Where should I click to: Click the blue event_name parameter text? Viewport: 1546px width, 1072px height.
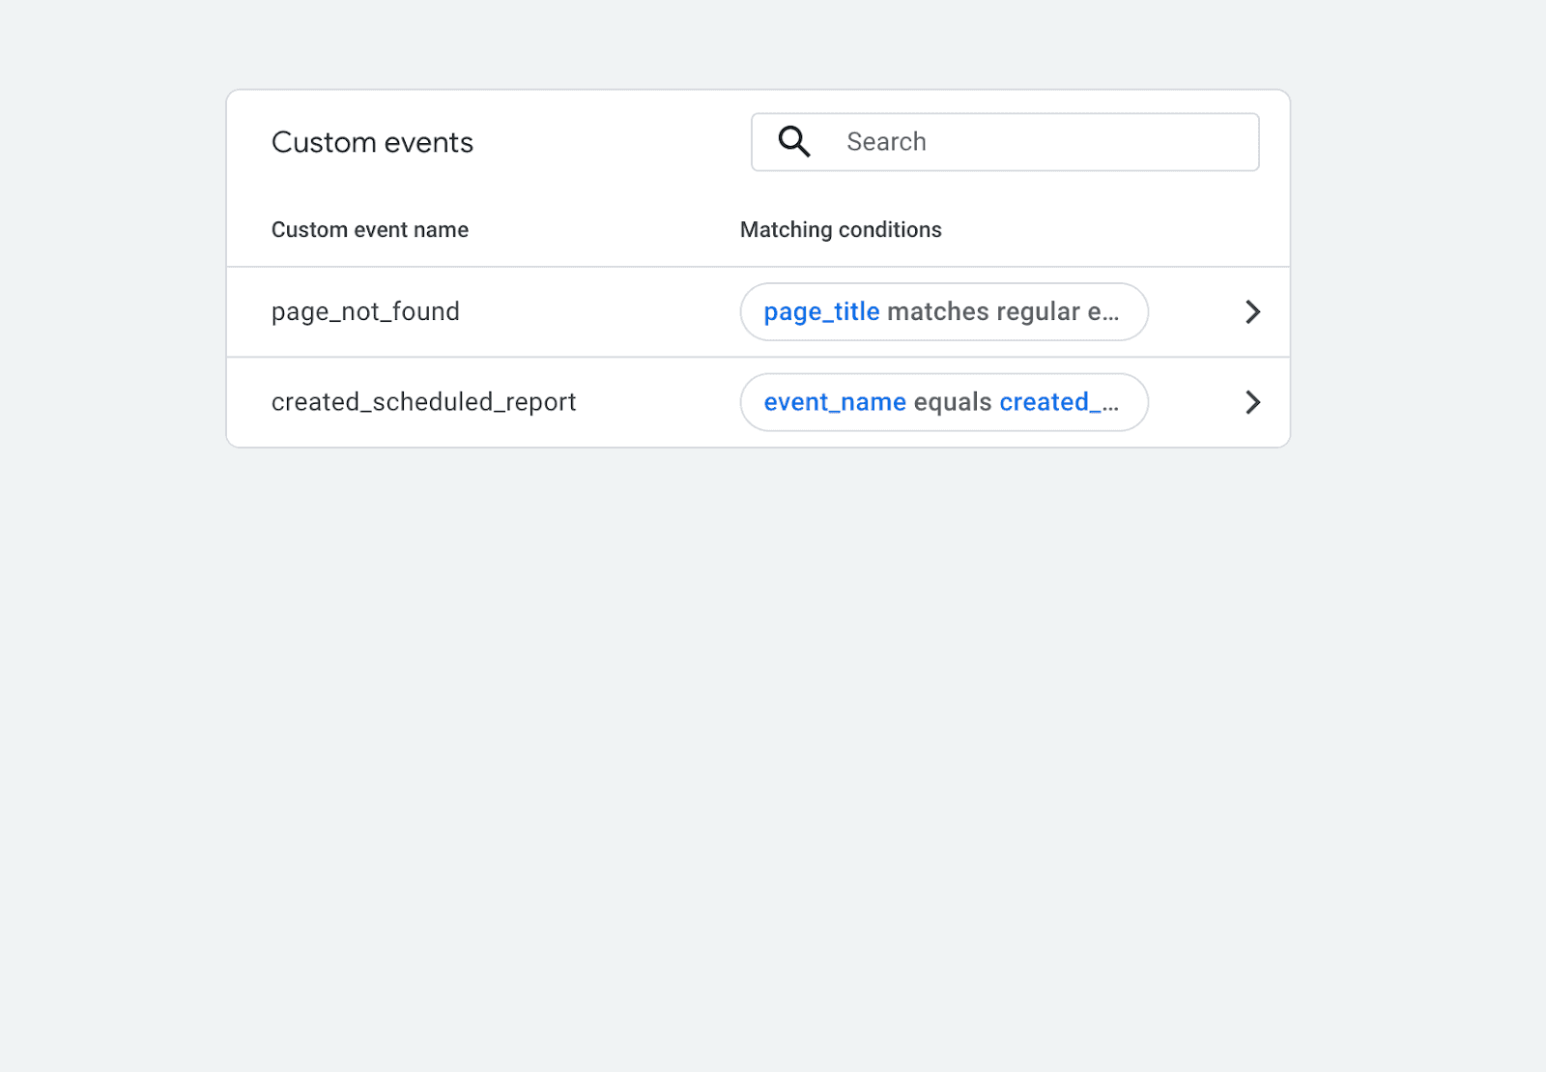click(835, 402)
